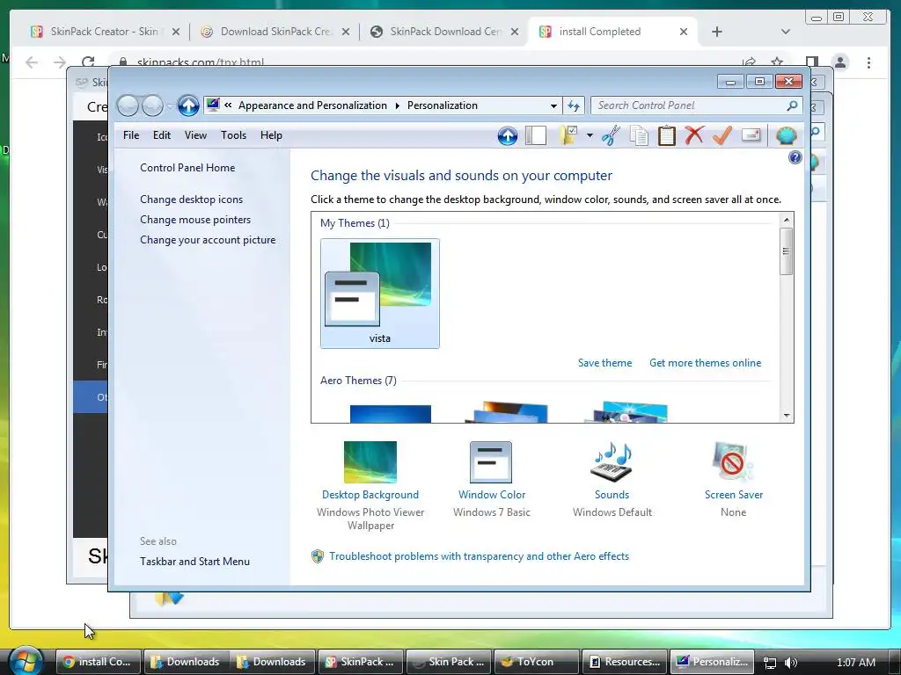Click the Cut scissors icon

pos(611,136)
